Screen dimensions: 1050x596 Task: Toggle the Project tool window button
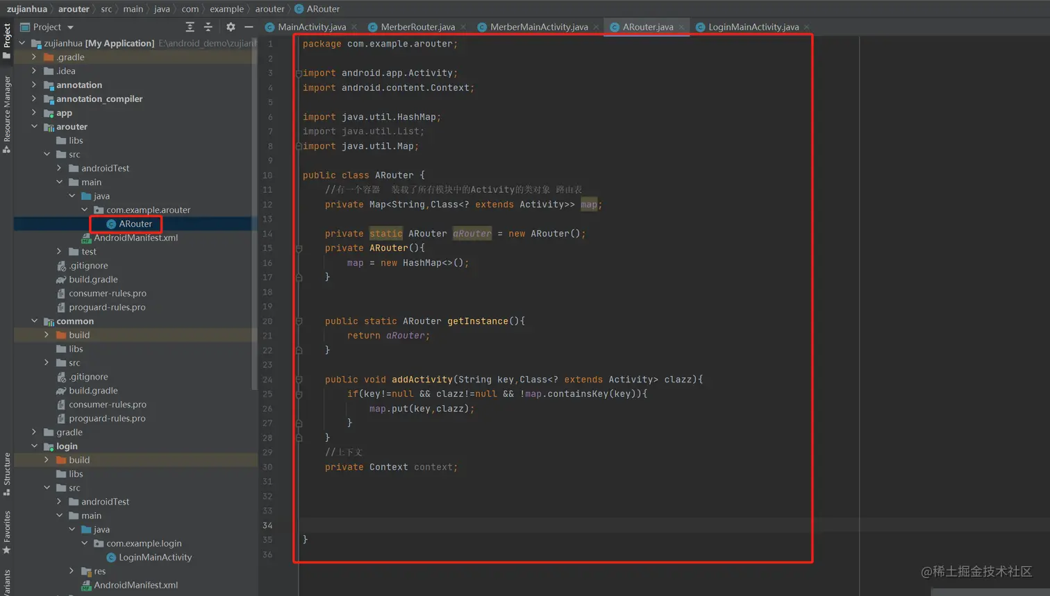coord(7,41)
